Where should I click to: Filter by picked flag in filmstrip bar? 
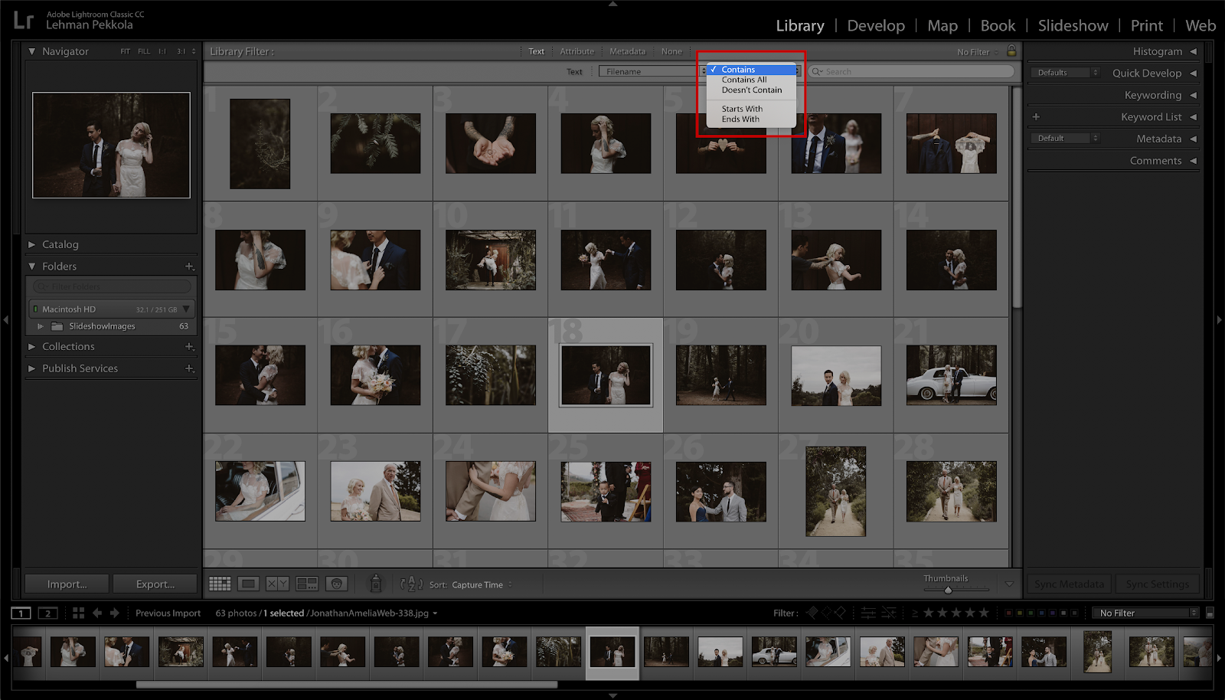pyautogui.click(x=813, y=613)
